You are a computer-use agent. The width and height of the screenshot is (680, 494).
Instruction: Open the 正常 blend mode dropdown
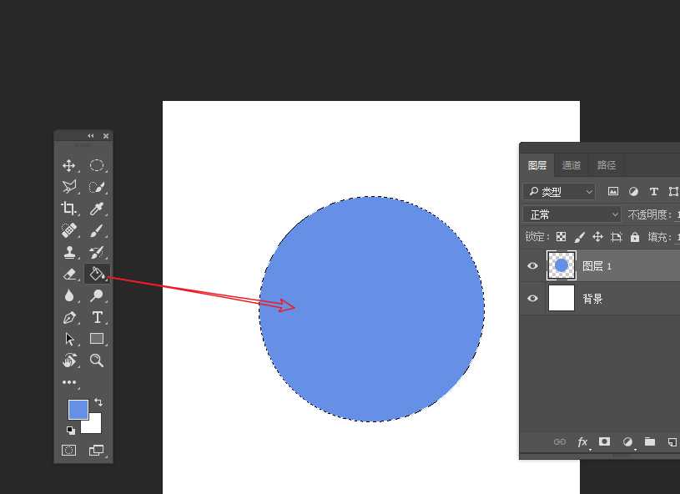tap(572, 214)
